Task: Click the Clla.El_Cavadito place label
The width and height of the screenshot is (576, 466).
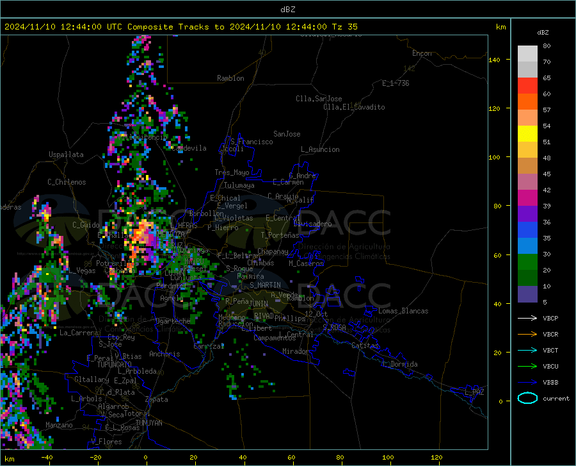Action: [x=354, y=107]
